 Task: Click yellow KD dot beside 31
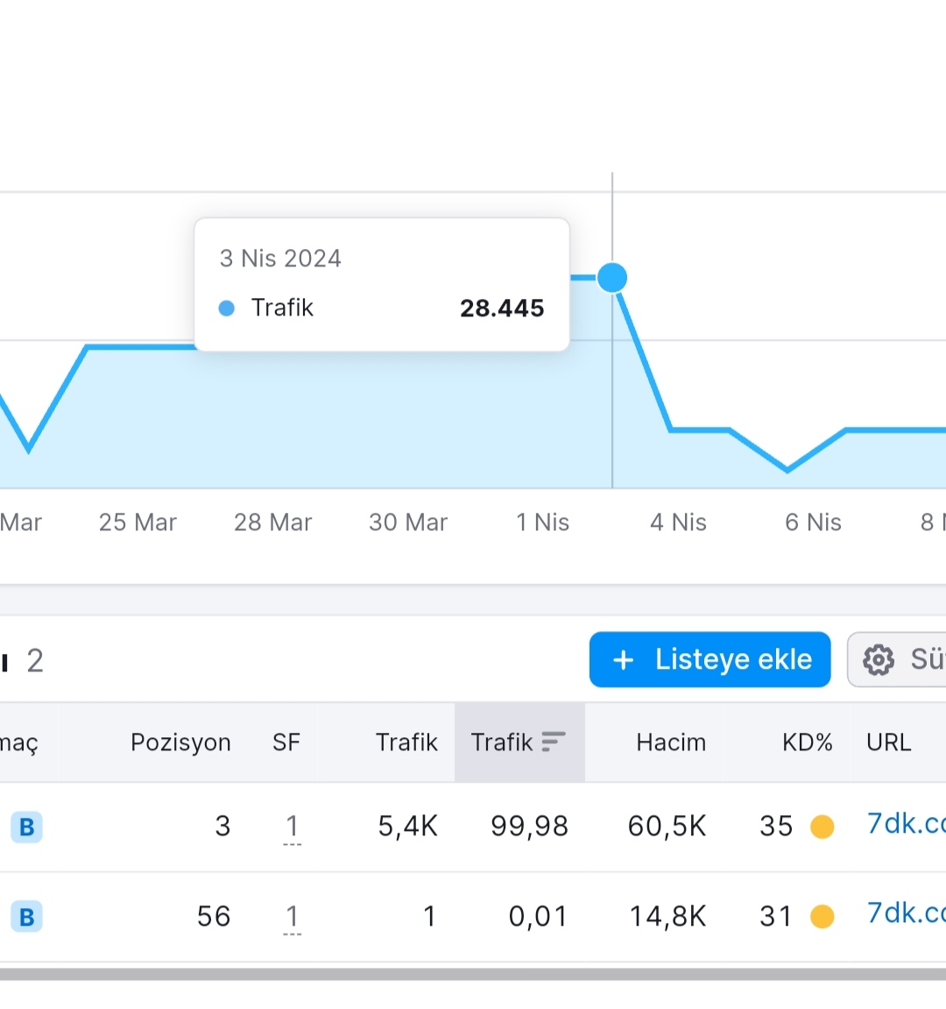click(x=822, y=917)
